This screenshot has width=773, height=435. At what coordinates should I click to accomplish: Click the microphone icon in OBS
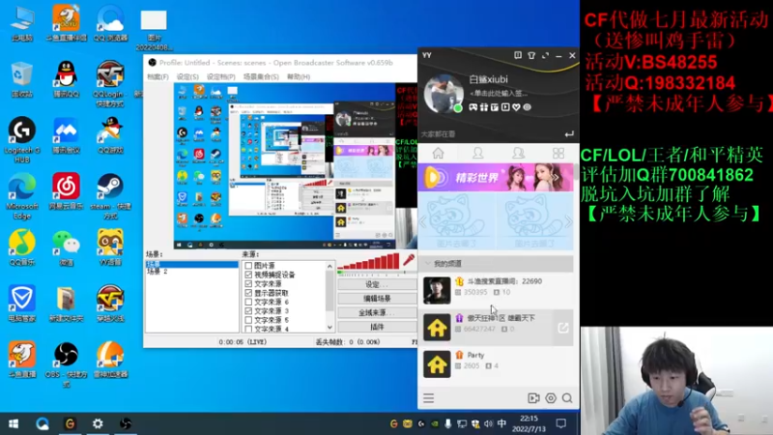[x=409, y=259]
